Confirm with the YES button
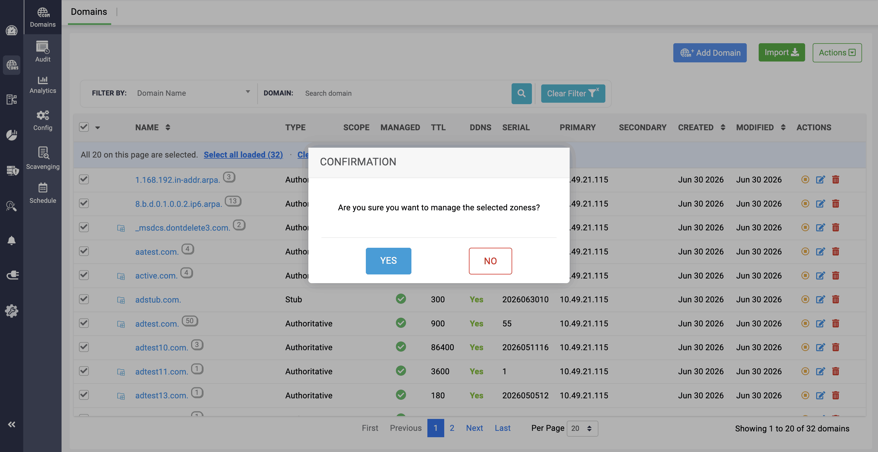878x452 pixels. pyautogui.click(x=388, y=261)
